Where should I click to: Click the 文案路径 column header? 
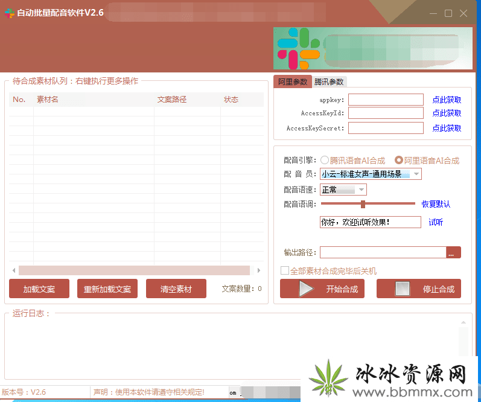pos(187,100)
